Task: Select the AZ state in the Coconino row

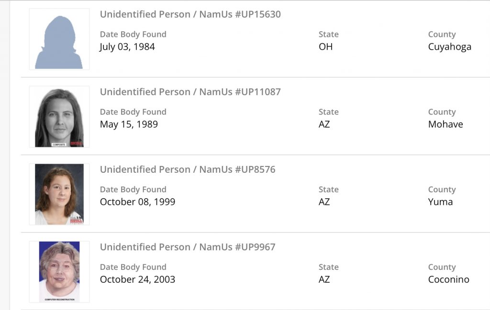Action: pyautogui.click(x=324, y=279)
